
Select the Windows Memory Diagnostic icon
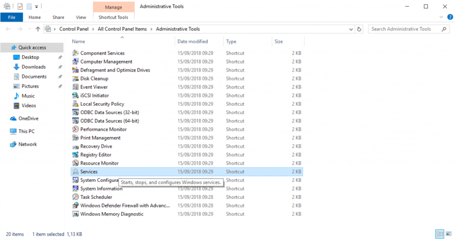tap(76, 214)
